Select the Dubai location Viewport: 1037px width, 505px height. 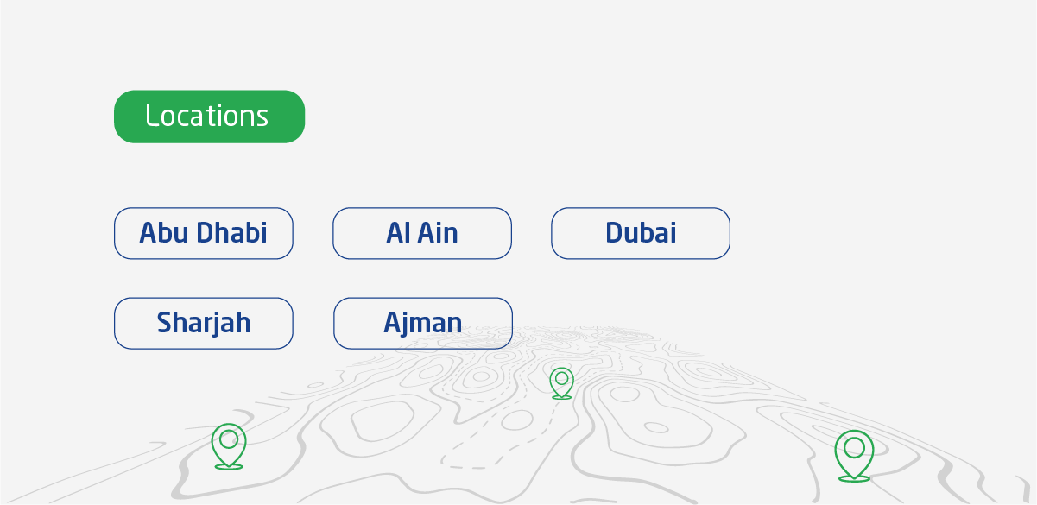tap(641, 233)
